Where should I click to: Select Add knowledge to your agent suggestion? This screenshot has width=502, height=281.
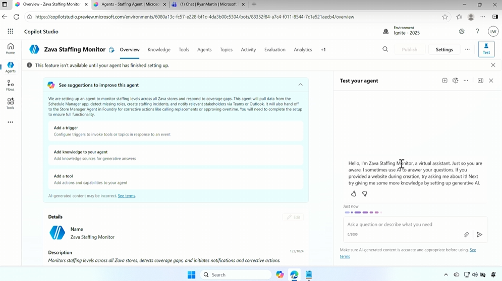point(176,155)
